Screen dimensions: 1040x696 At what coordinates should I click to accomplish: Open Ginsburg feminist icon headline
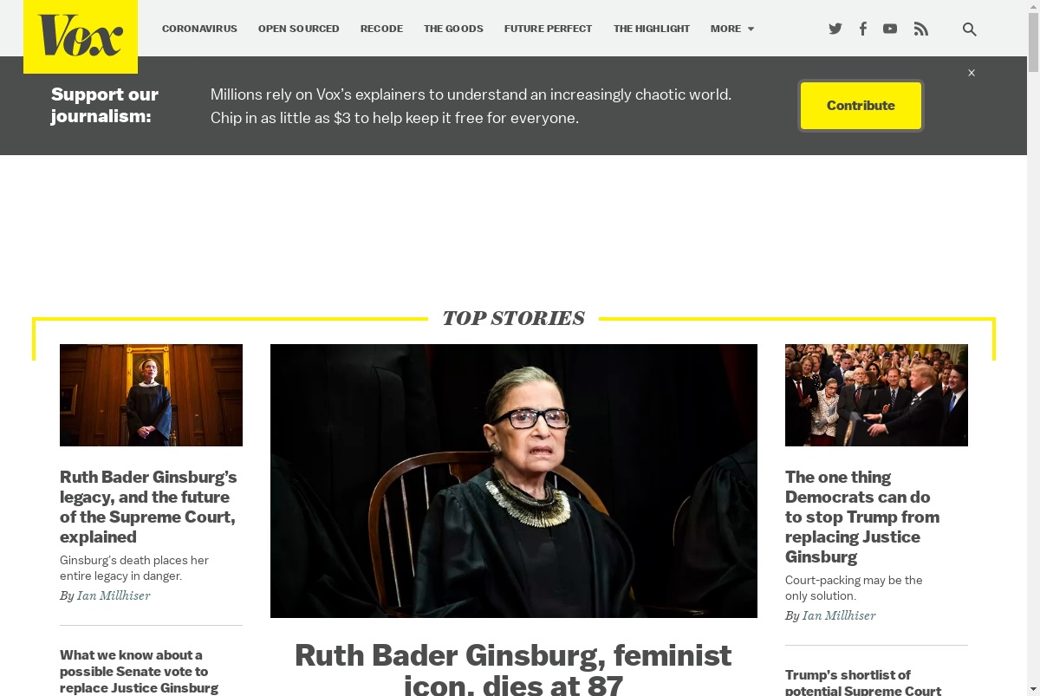click(x=513, y=669)
